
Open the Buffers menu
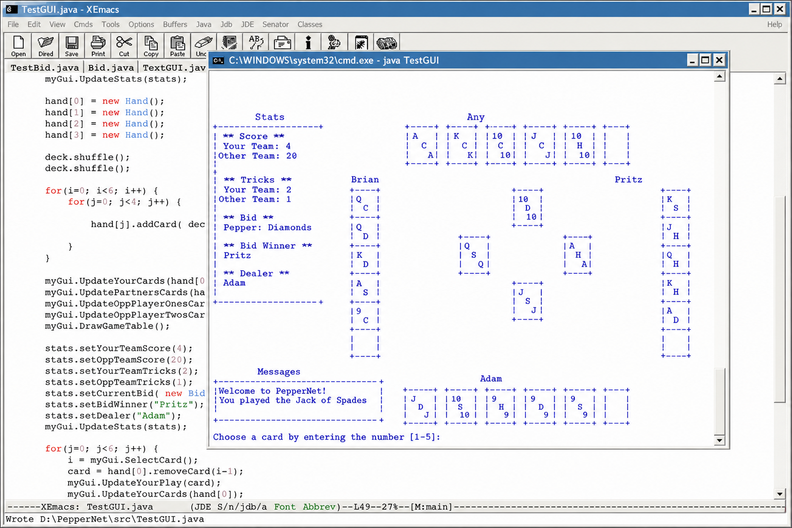175,24
